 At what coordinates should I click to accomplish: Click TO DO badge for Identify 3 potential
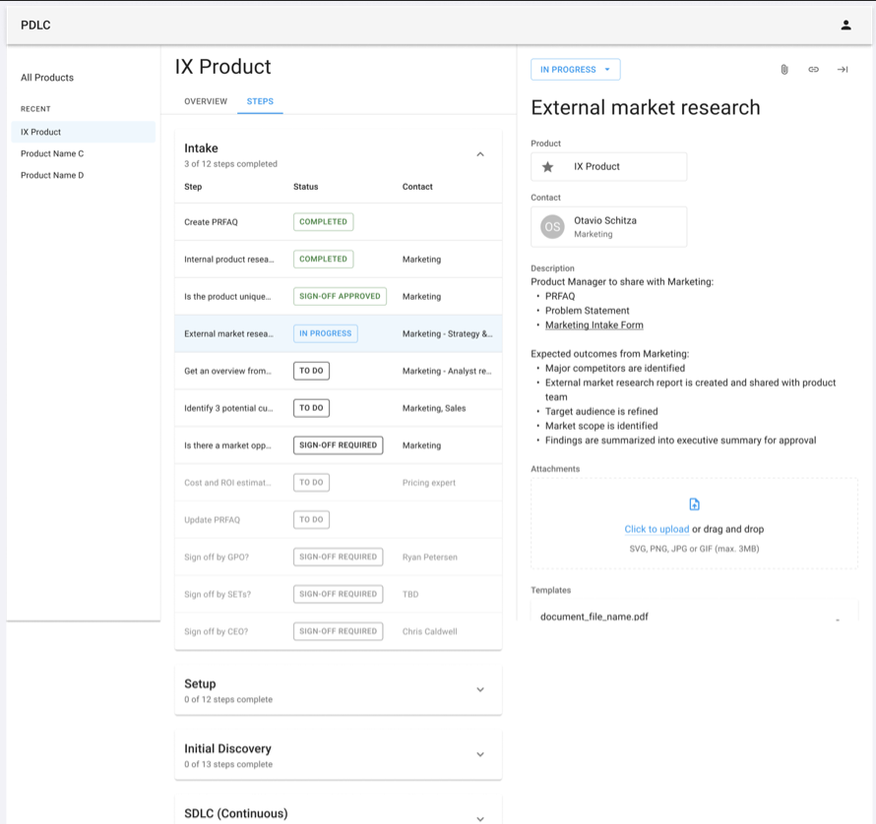pyautogui.click(x=311, y=408)
